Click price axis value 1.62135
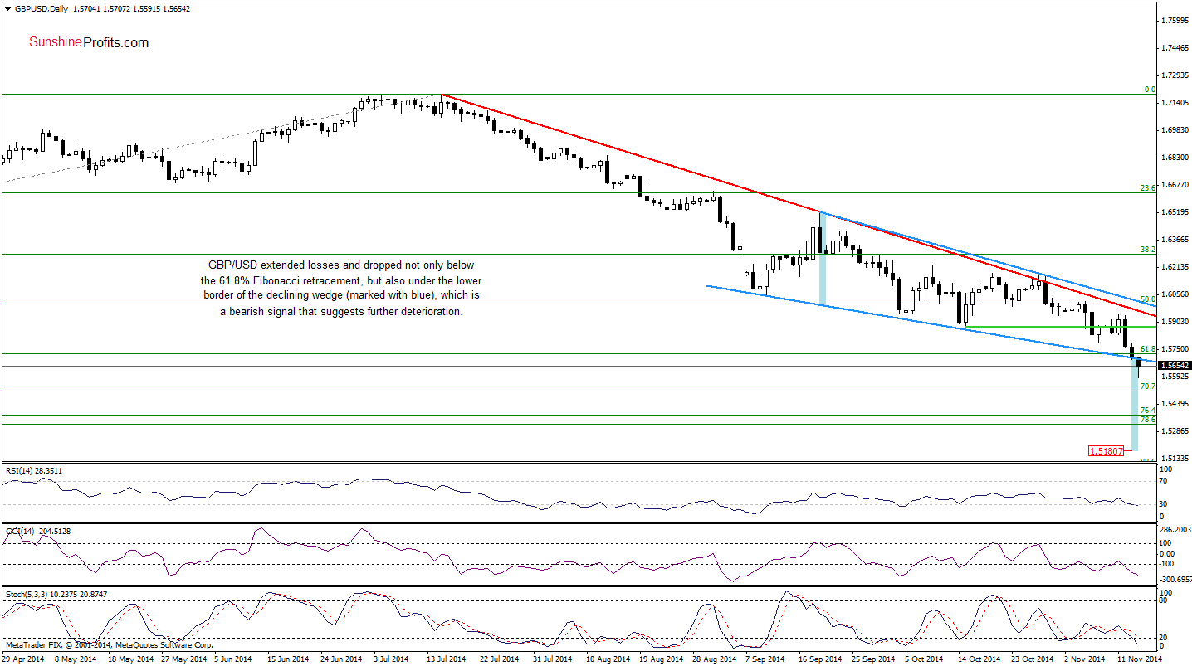 click(1175, 266)
